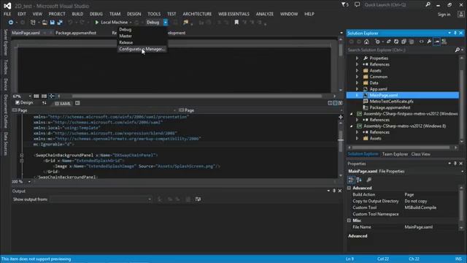This screenshot has width=467, height=263.
Task: Click the Save floppy disk icon
Action: point(53,23)
